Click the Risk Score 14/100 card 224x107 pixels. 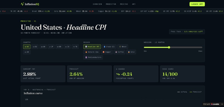(182, 74)
